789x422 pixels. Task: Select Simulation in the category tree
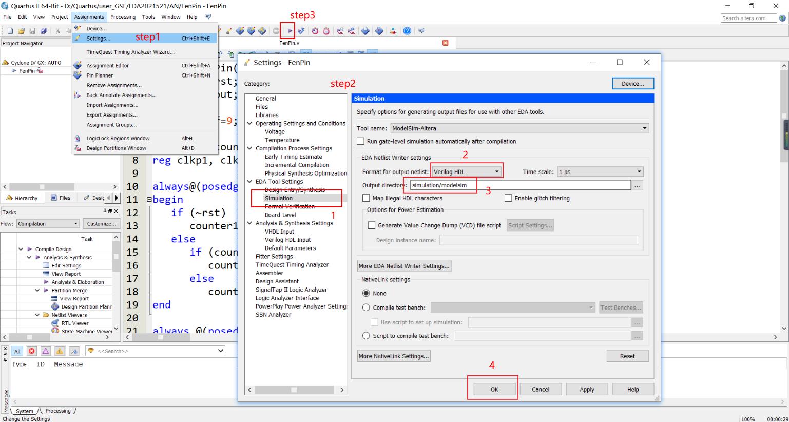pos(279,198)
